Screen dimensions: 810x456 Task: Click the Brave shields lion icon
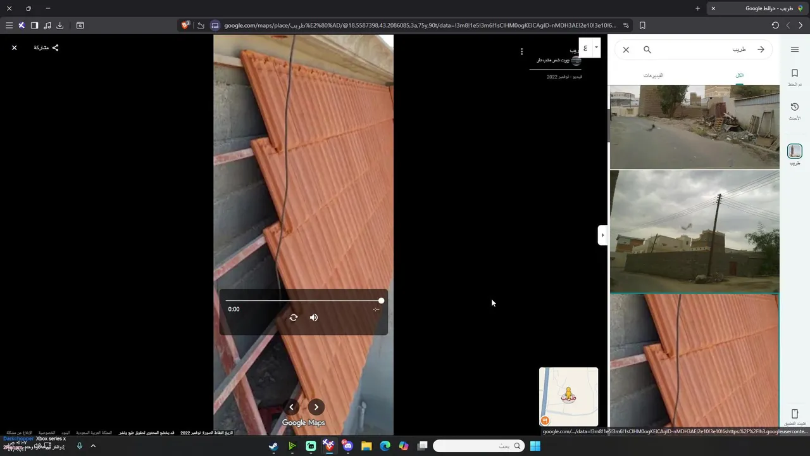pos(185,25)
